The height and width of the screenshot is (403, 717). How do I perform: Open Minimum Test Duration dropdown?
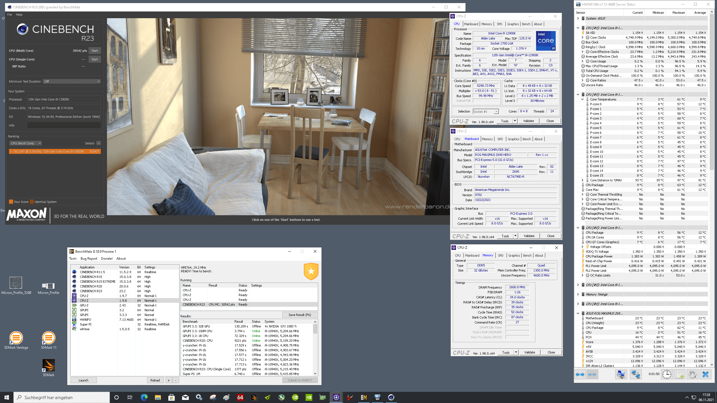(x=72, y=81)
